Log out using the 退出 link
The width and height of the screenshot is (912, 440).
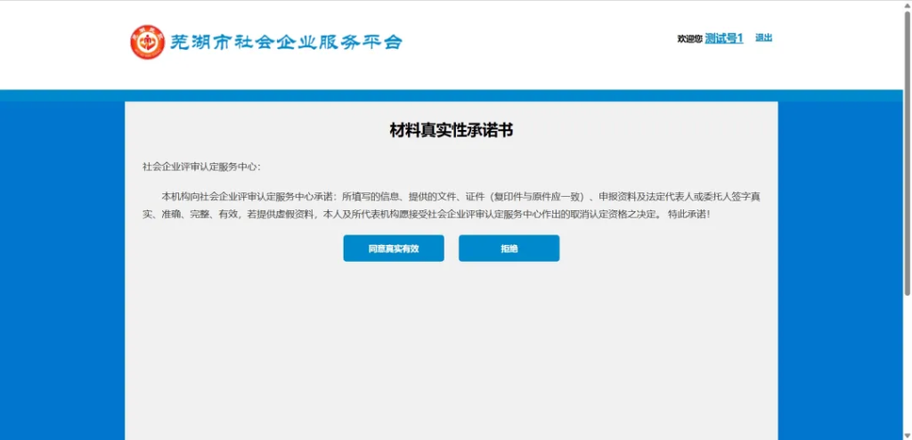click(763, 37)
